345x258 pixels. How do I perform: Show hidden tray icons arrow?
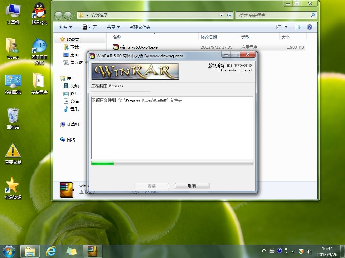tap(293, 251)
